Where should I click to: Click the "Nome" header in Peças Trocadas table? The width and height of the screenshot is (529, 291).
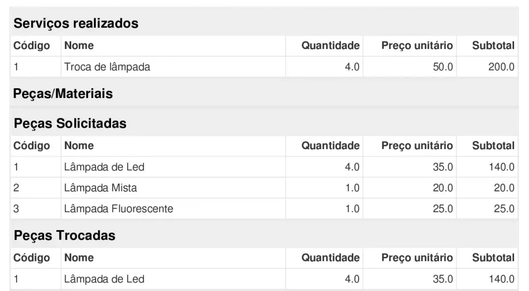79,257
